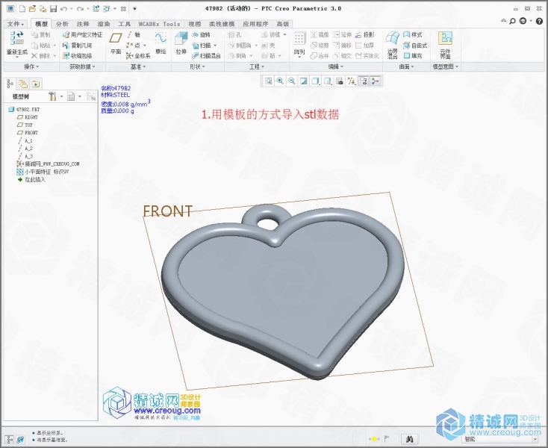Select the 轴 (Axis) datum tool
The image size is (548, 448).
pyautogui.click(x=134, y=34)
